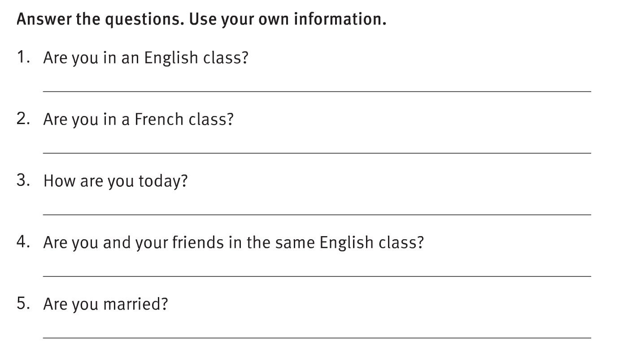Click the question text "How are you today?"
Screen dimensions: 619x362
[x=115, y=181]
